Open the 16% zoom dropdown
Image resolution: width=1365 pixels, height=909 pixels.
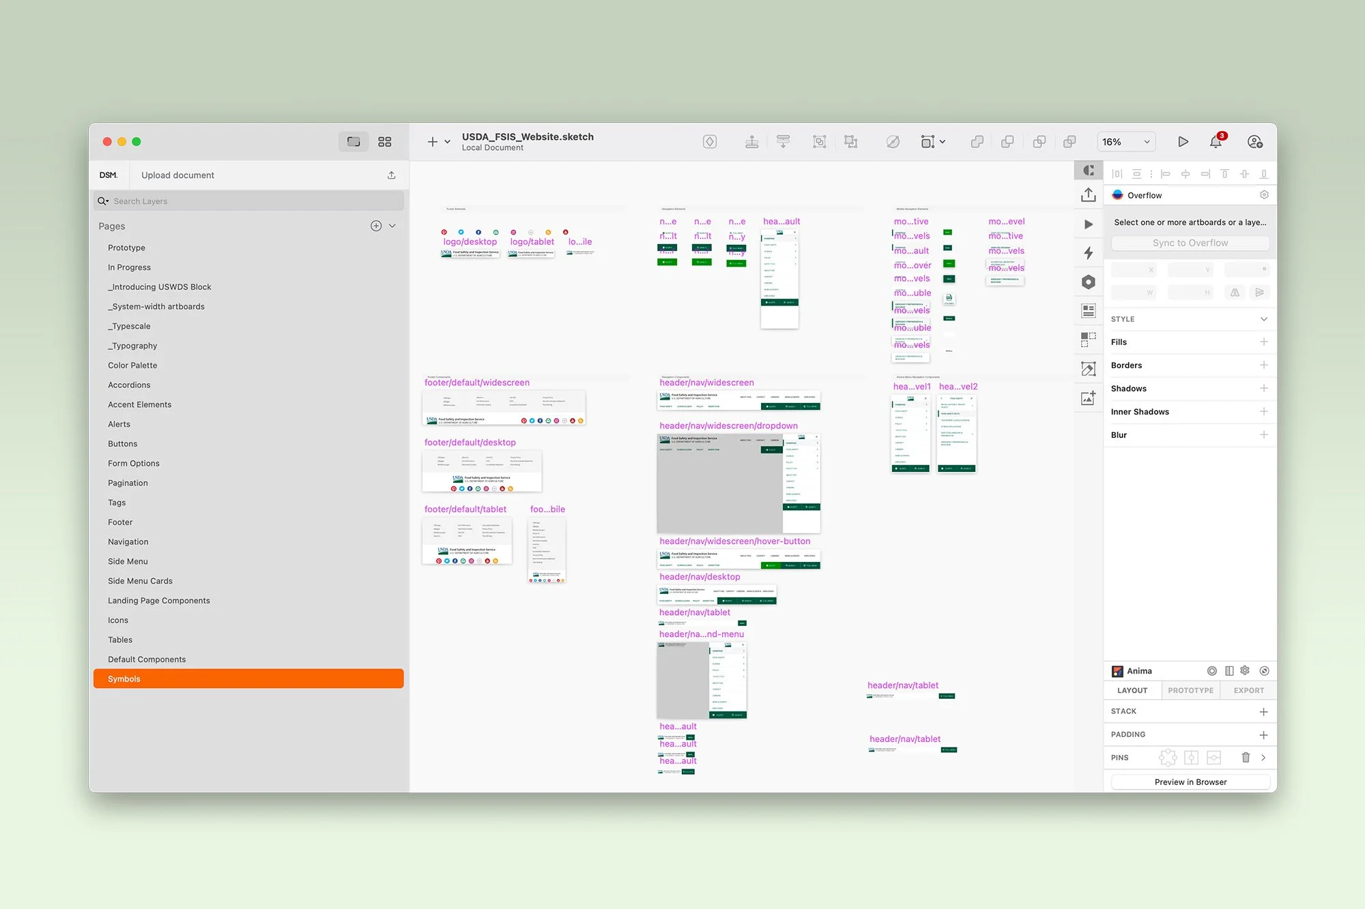[1126, 142]
